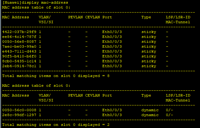Select dynamic MAC address 0050-56c0-0008

19,110
